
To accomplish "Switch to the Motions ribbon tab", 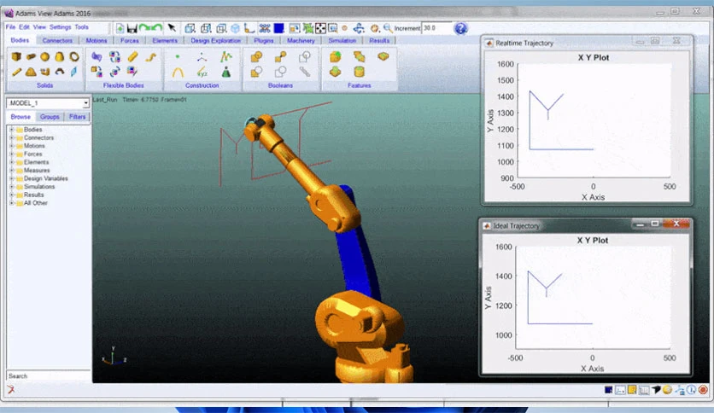I will [x=97, y=40].
